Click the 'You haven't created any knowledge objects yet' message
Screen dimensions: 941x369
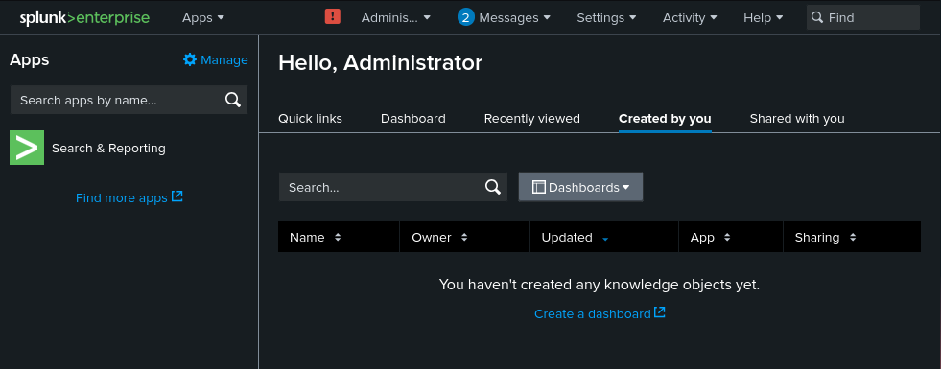[600, 285]
